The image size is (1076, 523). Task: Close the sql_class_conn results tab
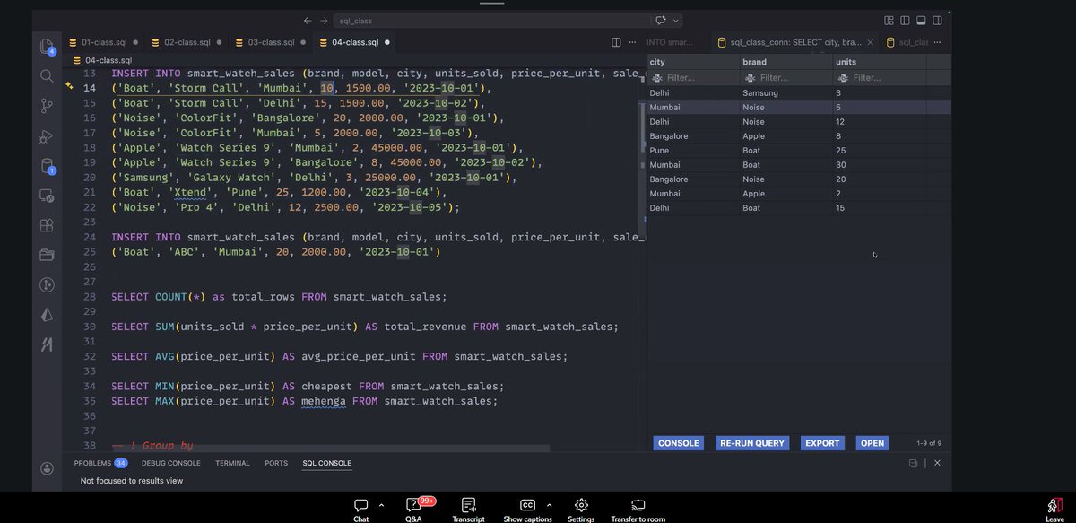870,42
